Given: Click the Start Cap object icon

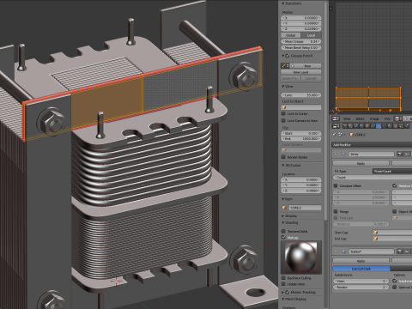Looking at the screenshot, I should [x=376, y=233].
